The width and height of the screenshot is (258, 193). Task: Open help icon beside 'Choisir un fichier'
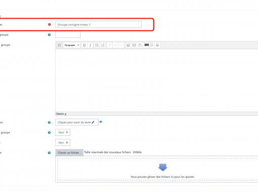click(49, 153)
